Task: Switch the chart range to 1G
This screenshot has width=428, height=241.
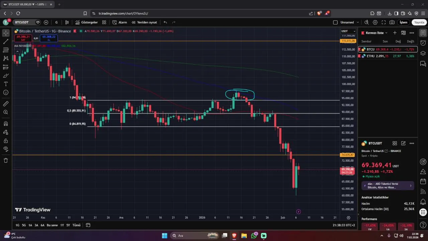Action: [17, 225]
